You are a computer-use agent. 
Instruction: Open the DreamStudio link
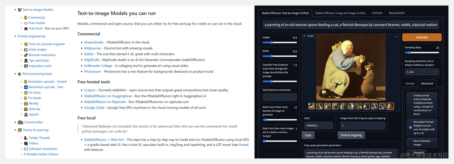click(94, 42)
